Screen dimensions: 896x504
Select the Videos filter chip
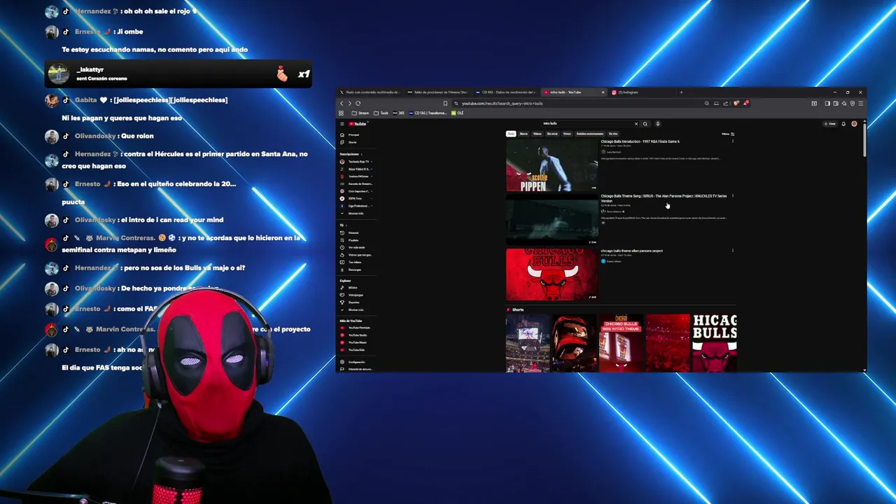(537, 134)
